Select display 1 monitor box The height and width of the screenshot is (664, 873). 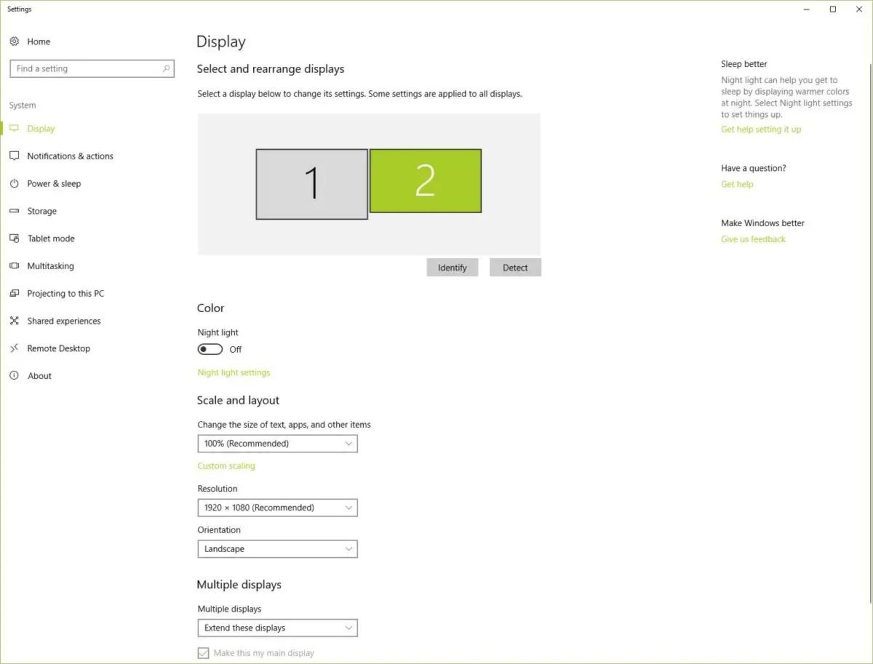pyautogui.click(x=311, y=184)
